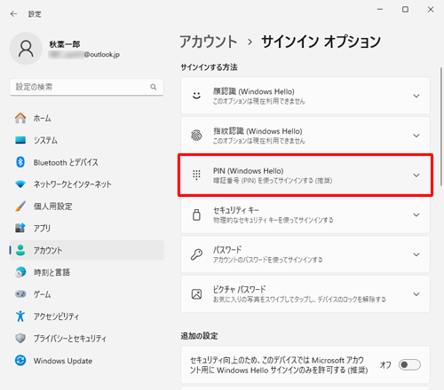This screenshot has height=390, width=444.
Task: Expand ピクチャ パスワード chevron
Action: coord(416,294)
